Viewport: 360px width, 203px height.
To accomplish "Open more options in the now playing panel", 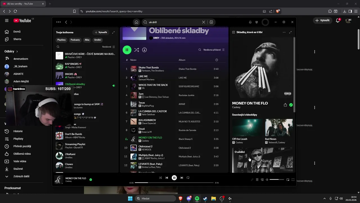I will pyautogui.click(x=284, y=32).
